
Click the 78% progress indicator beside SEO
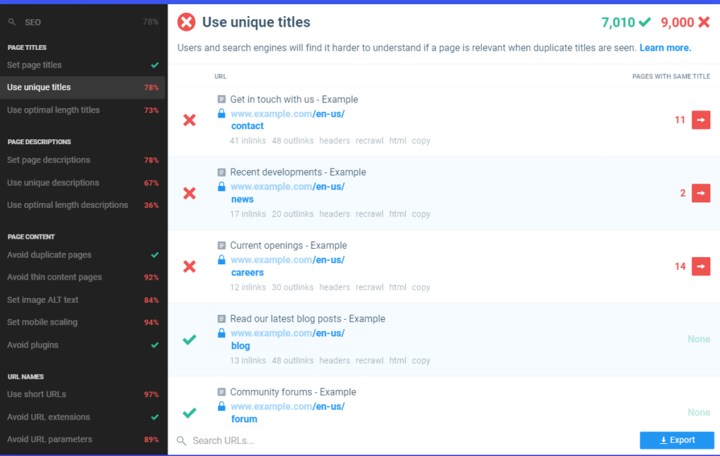coord(151,22)
